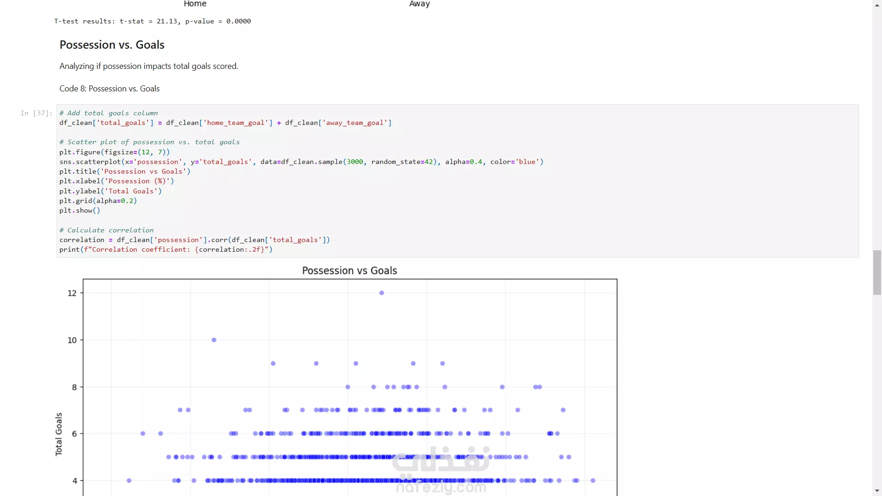Click the nafezly.com watermark on the chart

click(x=441, y=487)
